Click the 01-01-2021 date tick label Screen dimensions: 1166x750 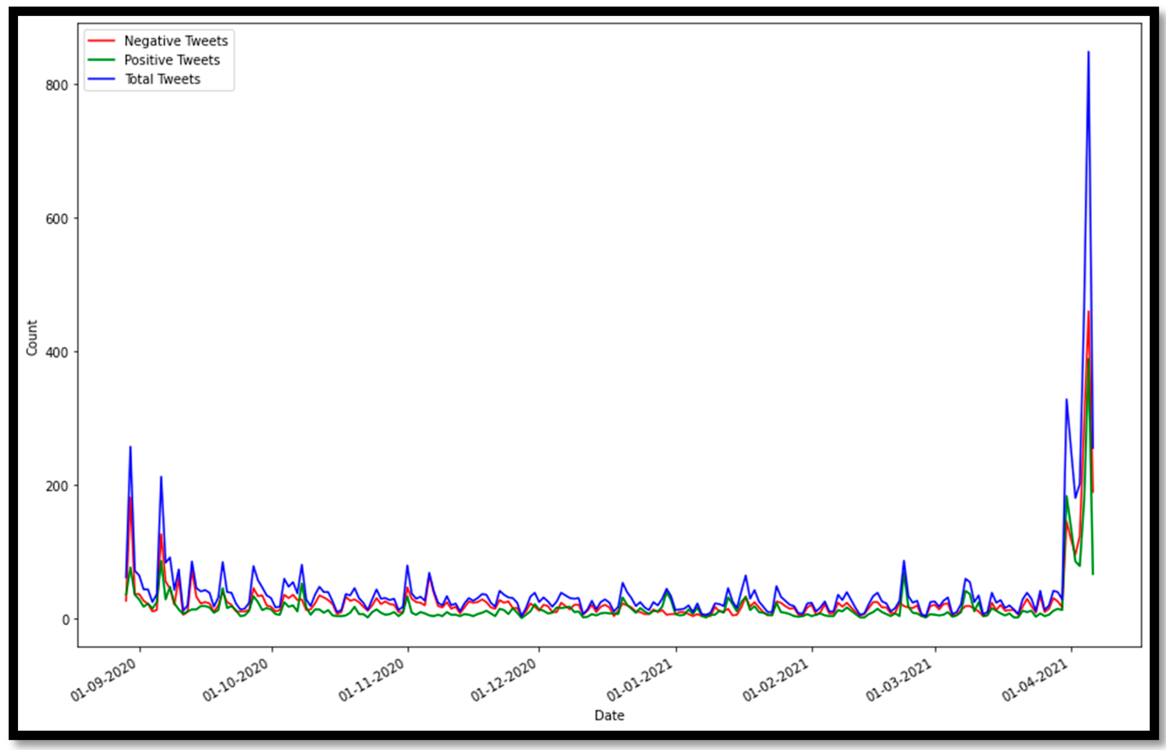coord(640,680)
